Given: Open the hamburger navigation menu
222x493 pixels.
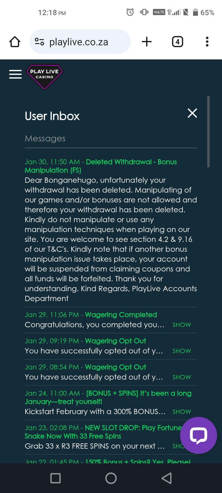Looking at the screenshot, I should pos(15,74).
